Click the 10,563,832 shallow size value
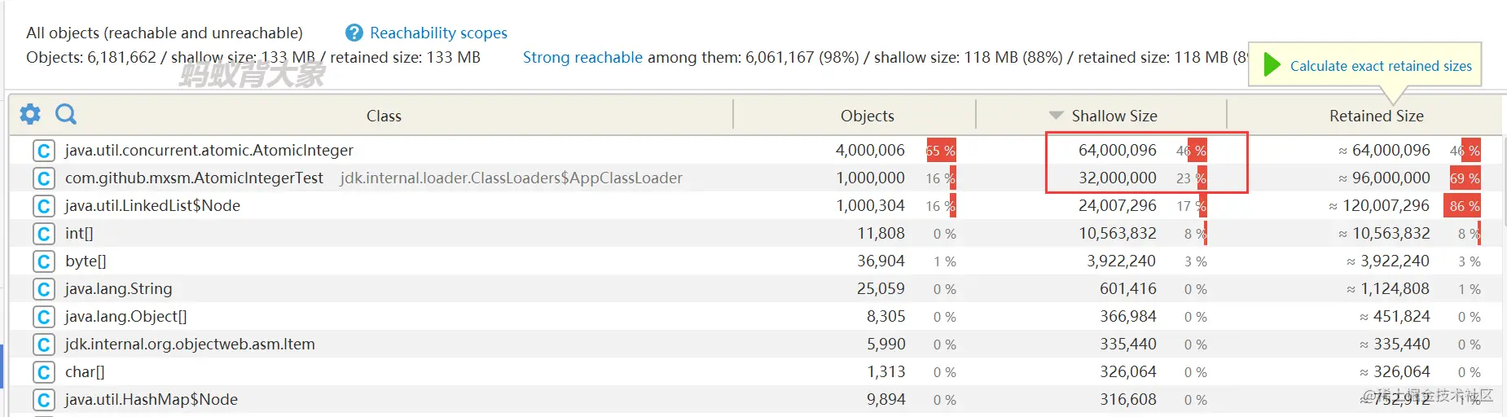Viewport: 1507px width, 417px height. point(1118,234)
